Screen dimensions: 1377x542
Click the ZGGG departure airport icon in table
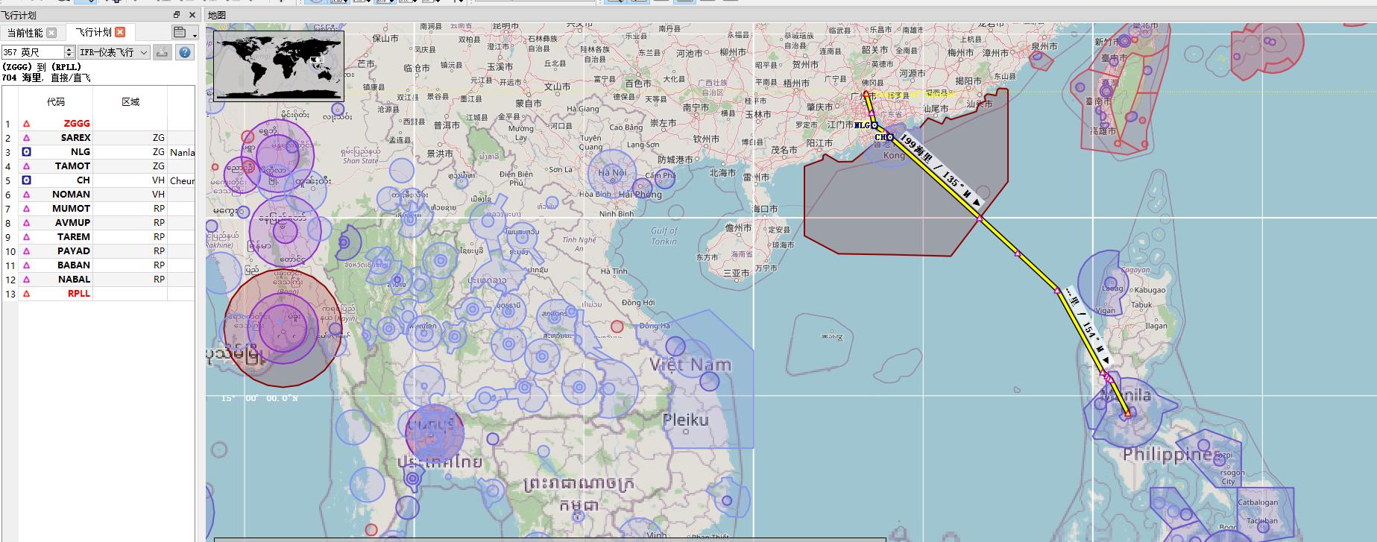[x=26, y=124]
